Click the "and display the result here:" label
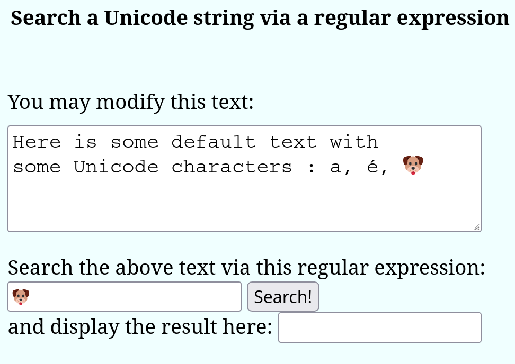The image size is (515, 364). coord(140,327)
